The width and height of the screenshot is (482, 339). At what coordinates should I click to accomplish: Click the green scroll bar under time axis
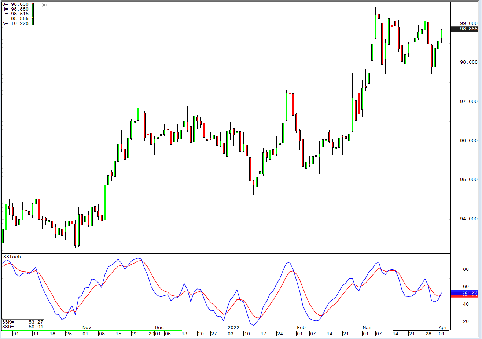click(x=92, y=331)
